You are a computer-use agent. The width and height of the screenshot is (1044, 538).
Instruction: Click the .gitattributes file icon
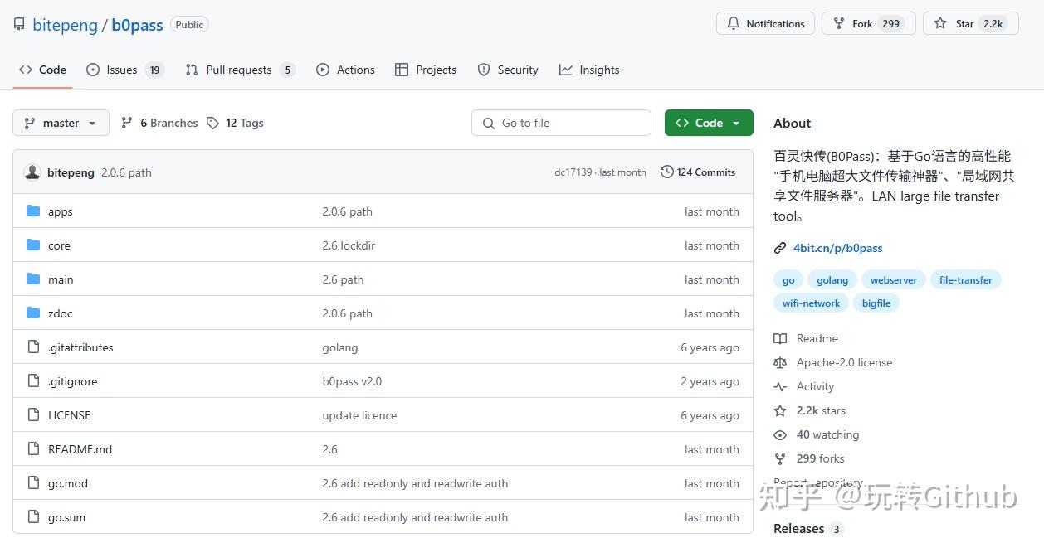click(33, 347)
